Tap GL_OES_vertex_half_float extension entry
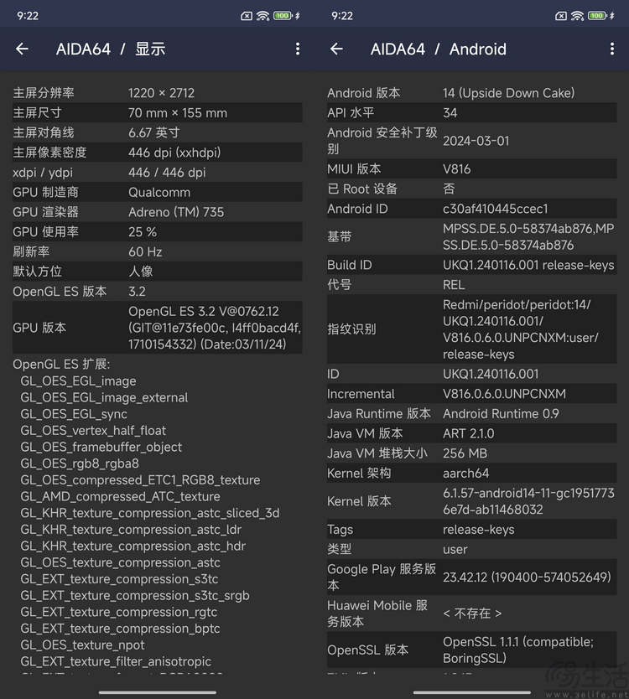The width and height of the screenshot is (629, 699). tap(93, 430)
